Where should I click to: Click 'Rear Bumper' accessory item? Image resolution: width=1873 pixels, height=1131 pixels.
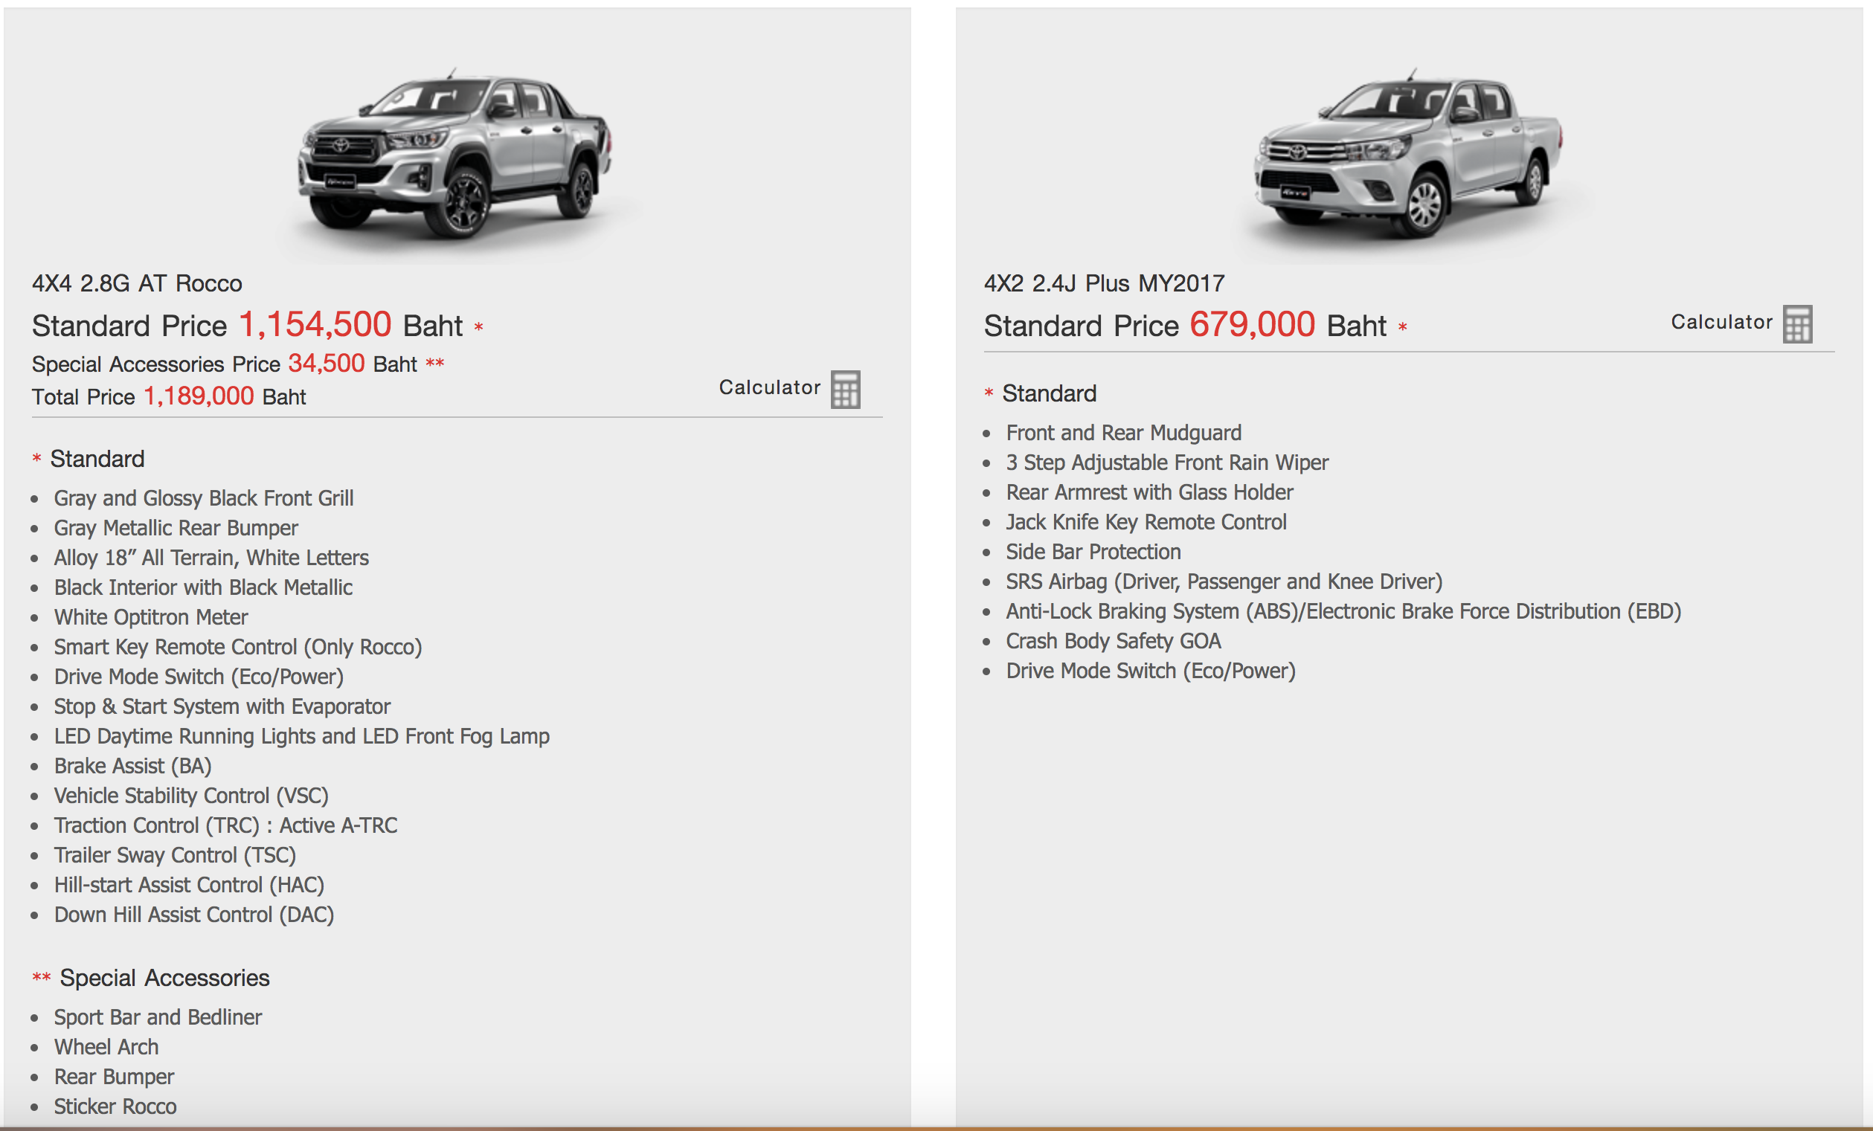pyautogui.click(x=114, y=1076)
